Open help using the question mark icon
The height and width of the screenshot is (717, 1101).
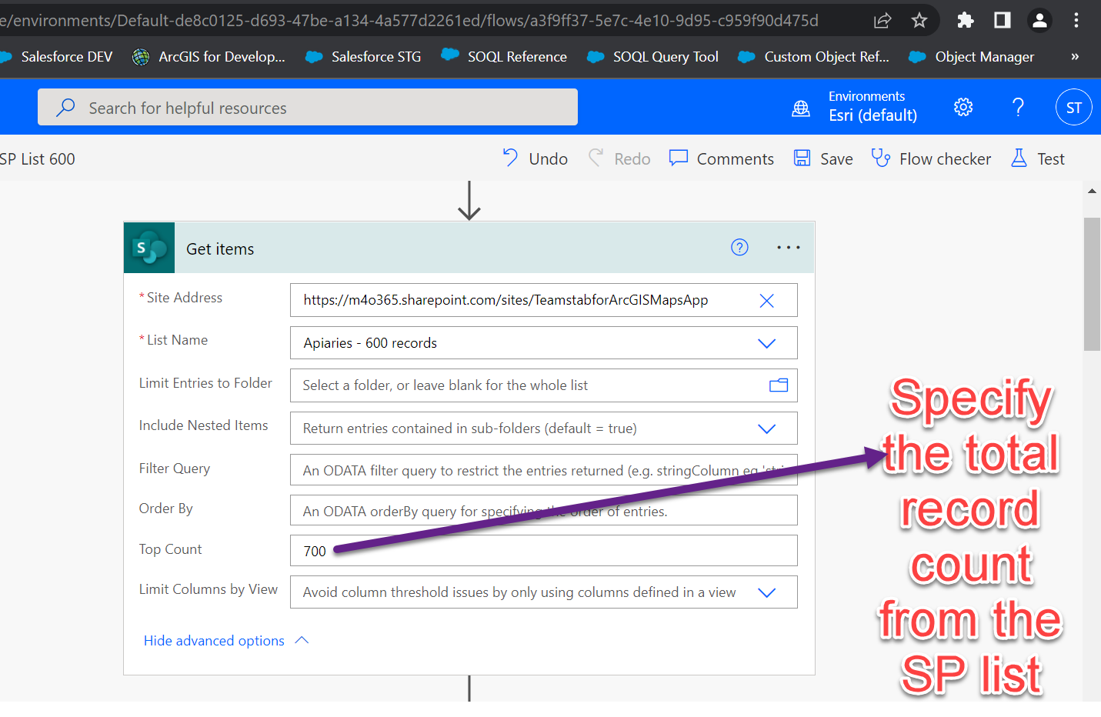click(x=1017, y=107)
